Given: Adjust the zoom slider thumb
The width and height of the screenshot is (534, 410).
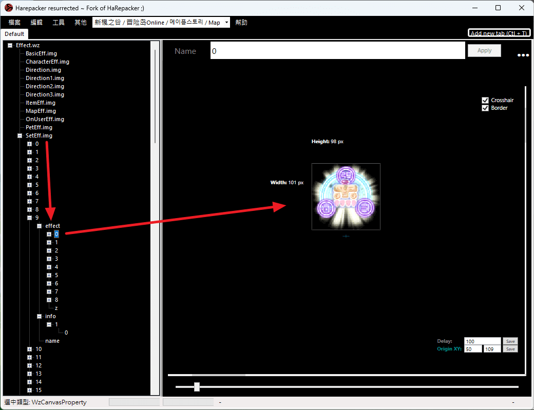Looking at the screenshot, I should (x=197, y=387).
